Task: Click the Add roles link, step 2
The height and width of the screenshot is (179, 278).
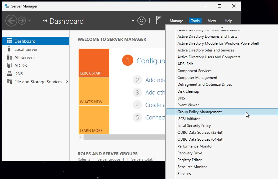Action: pyautogui.click(x=155, y=80)
